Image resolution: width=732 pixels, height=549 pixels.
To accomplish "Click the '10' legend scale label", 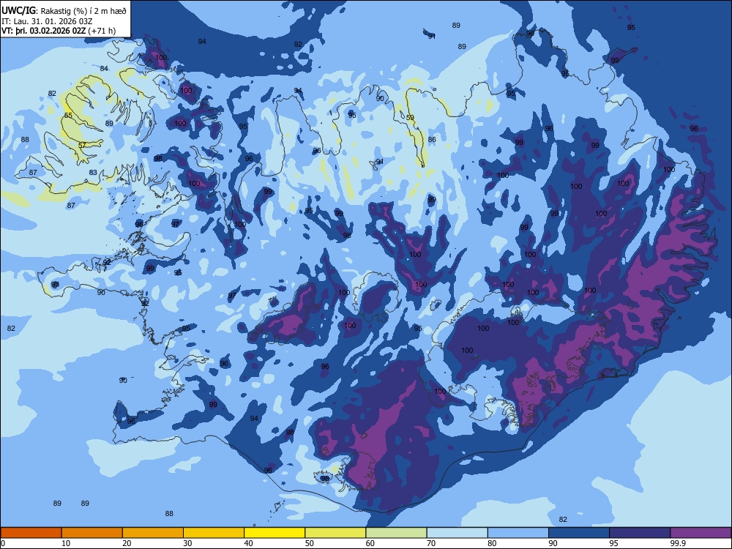I will coord(66,543).
